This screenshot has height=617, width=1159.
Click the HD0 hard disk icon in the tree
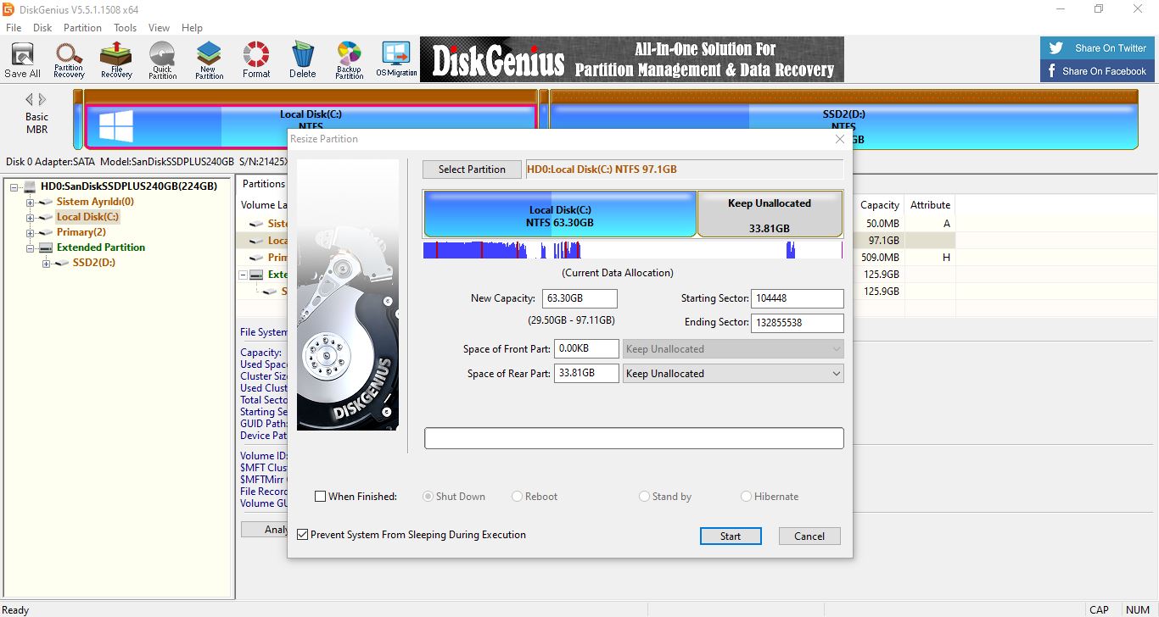tap(30, 186)
